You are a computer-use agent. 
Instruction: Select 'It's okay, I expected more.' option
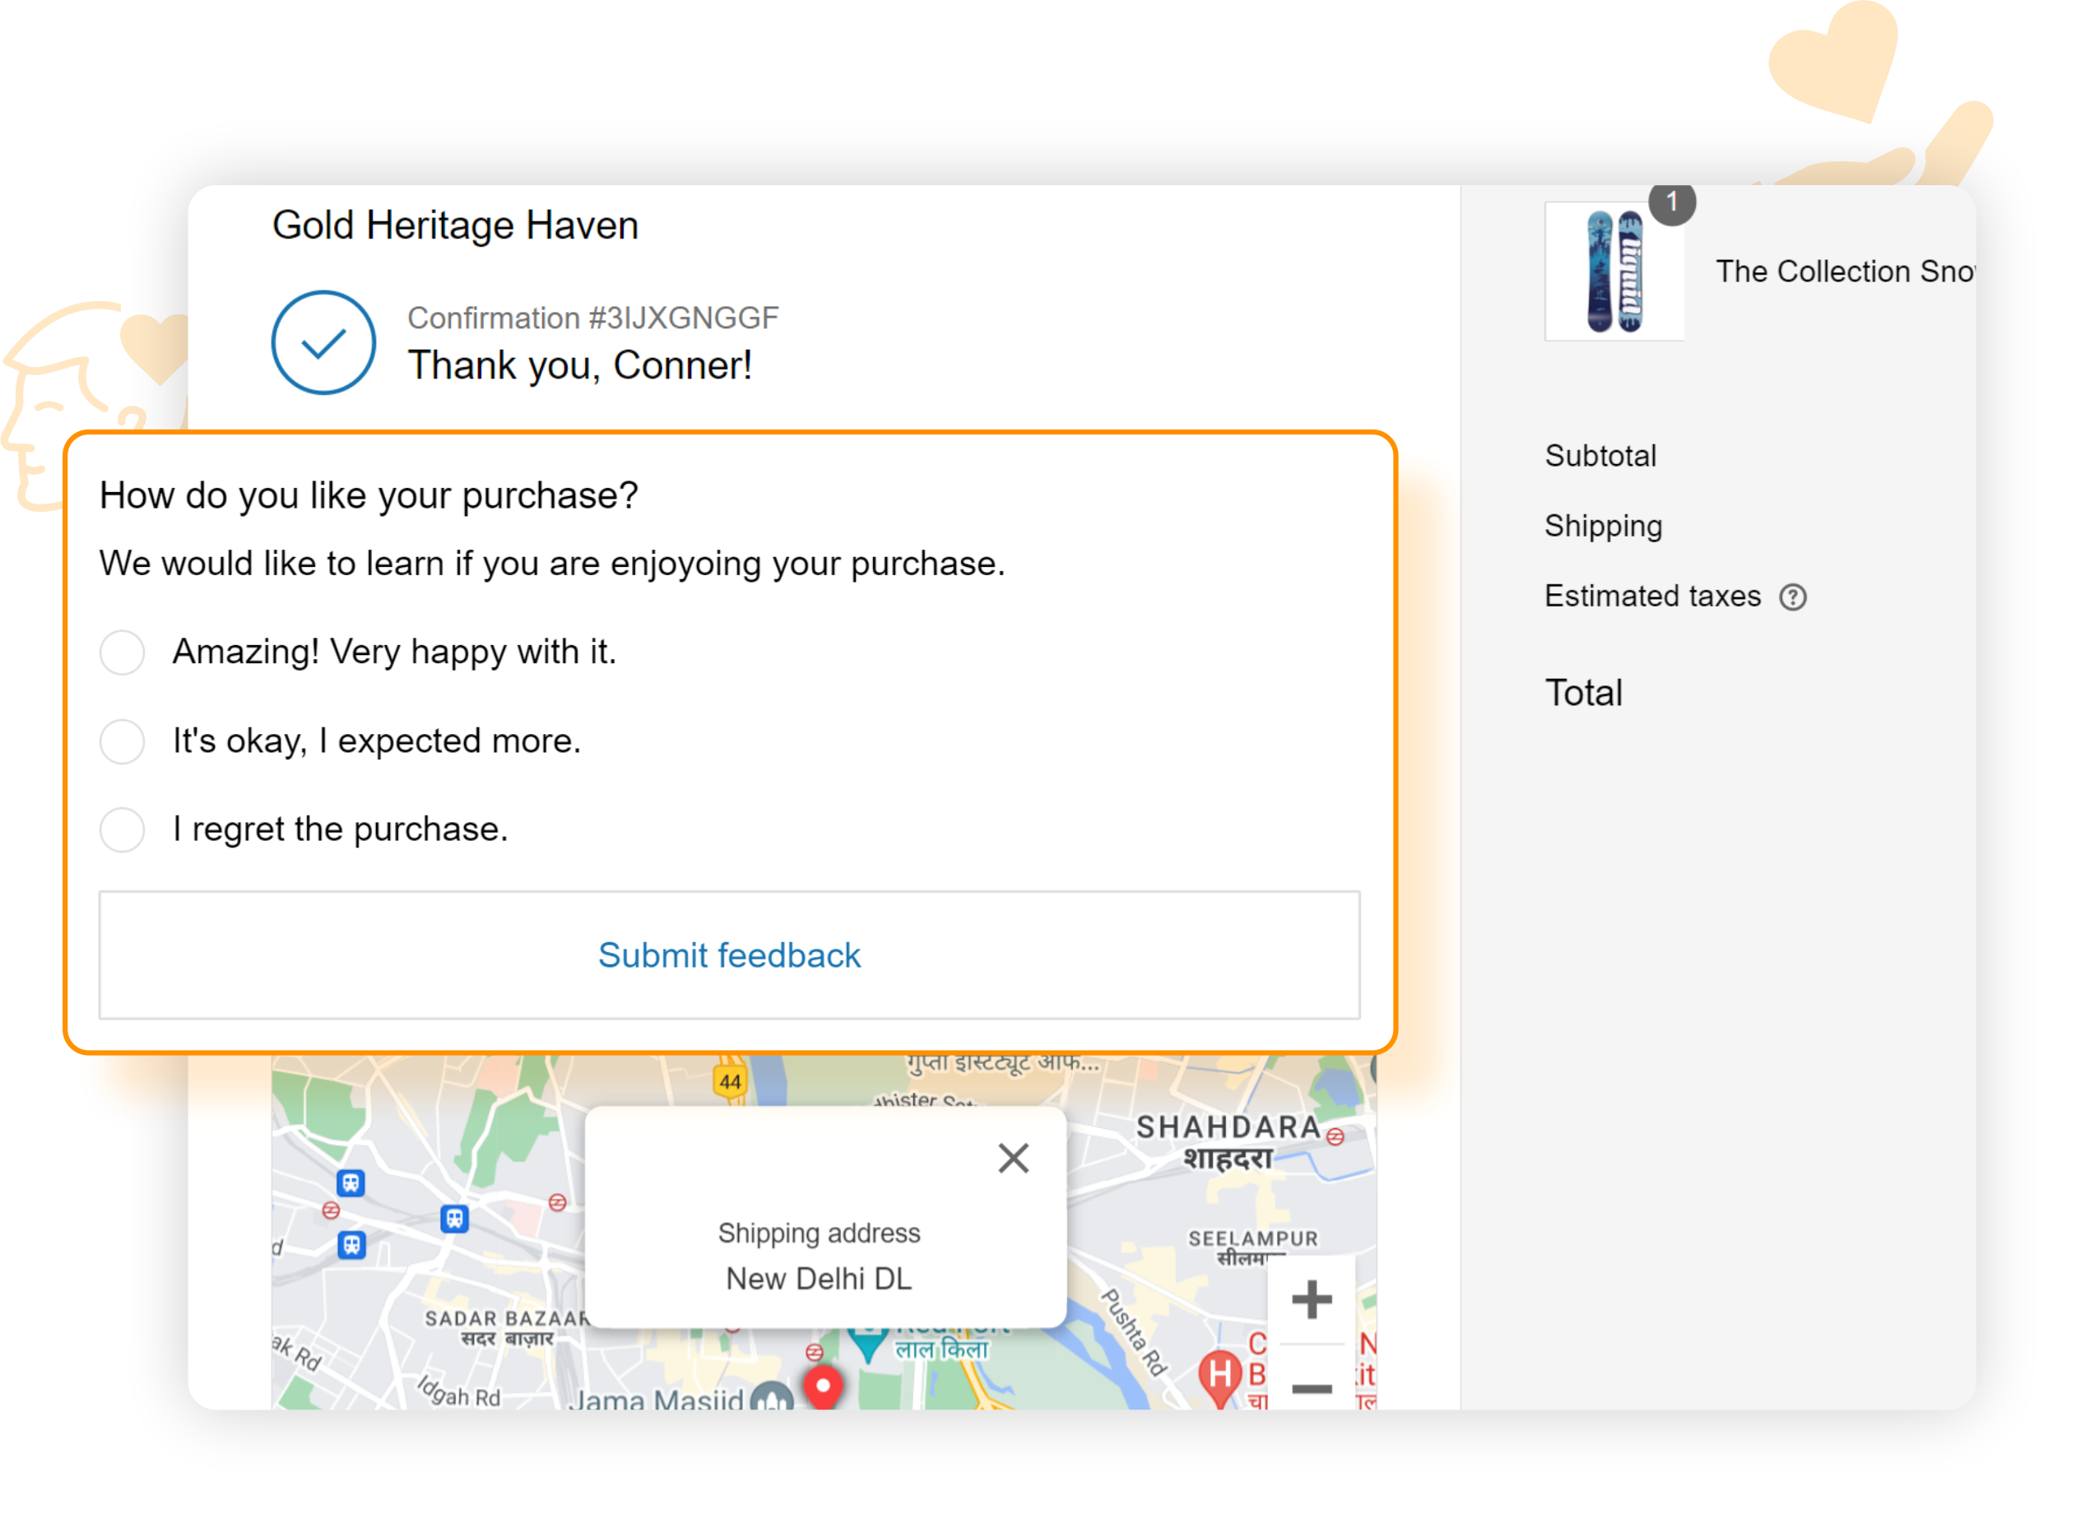(122, 741)
